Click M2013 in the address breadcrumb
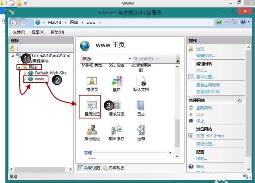Viewport: 255px width, 183px height. 54,22
